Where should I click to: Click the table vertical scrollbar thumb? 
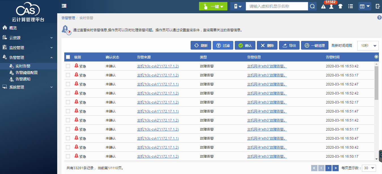tap(376, 83)
